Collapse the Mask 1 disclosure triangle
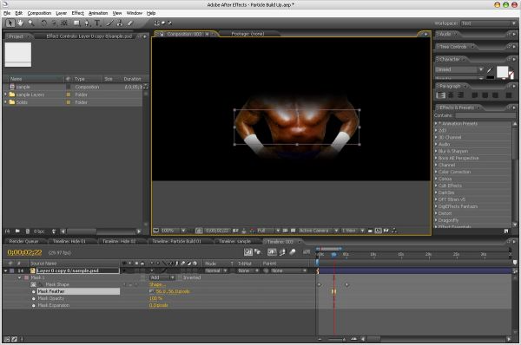521x345 pixels. [x=20, y=277]
